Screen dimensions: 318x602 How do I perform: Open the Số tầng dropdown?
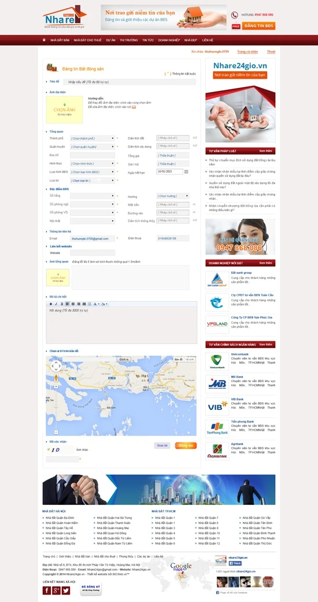[x=92, y=196]
